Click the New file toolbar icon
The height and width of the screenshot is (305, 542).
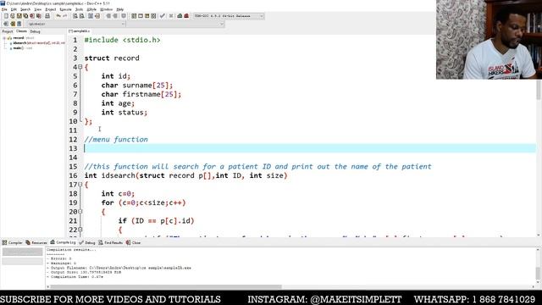click(6, 16)
